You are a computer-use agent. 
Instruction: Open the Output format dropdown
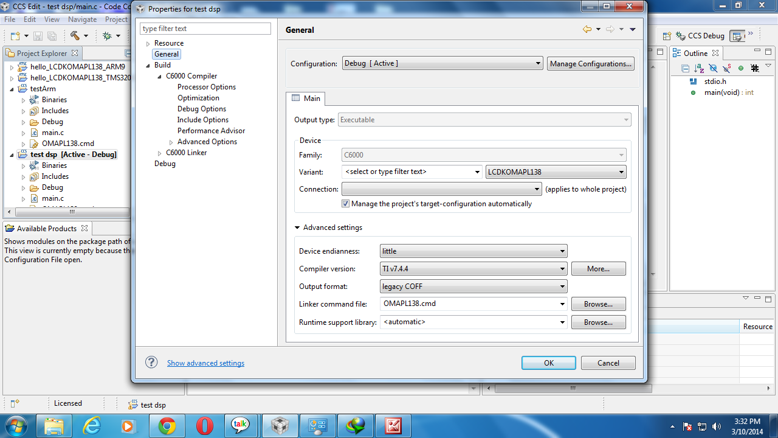(473, 287)
